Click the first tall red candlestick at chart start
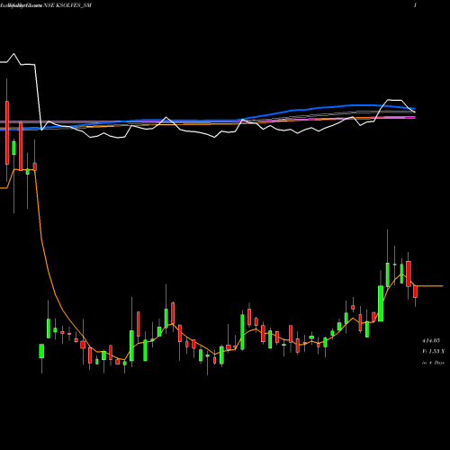The image size is (450, 450). 7,132
